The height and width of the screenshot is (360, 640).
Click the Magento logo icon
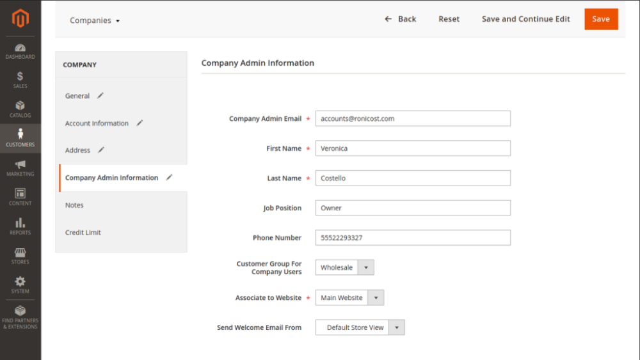tap(20, 19)
